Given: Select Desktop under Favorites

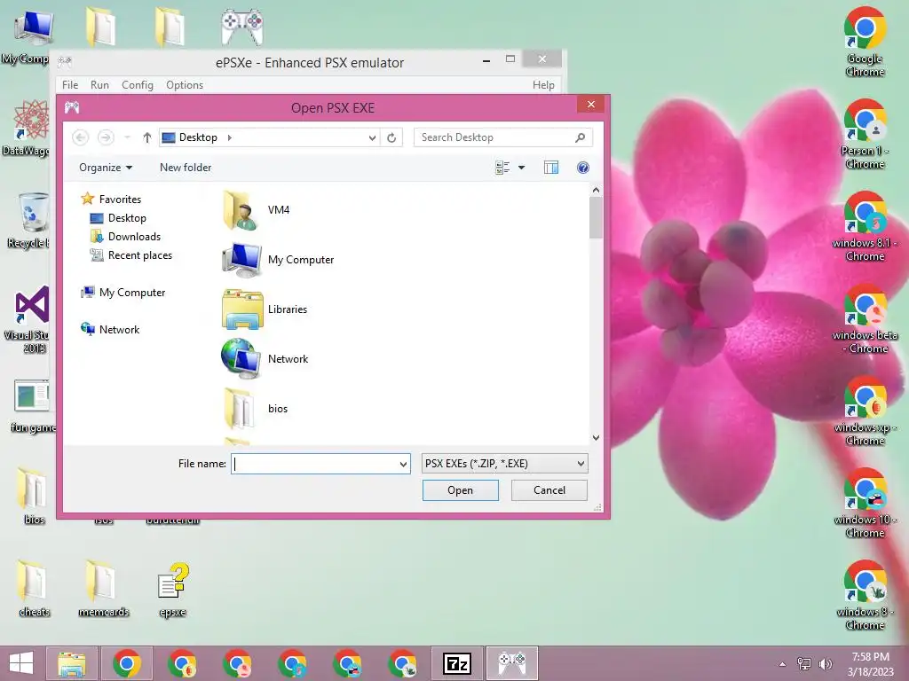Looking at the screenshot, I should click(x=118, y=218).
